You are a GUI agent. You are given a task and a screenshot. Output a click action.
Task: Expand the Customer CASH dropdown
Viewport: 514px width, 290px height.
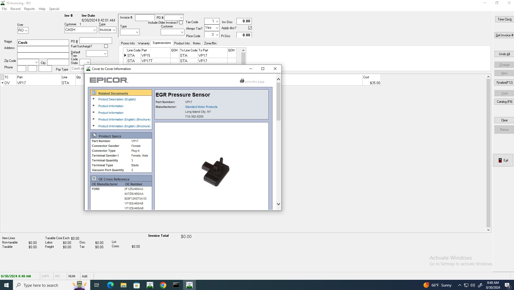coord(94,30)
